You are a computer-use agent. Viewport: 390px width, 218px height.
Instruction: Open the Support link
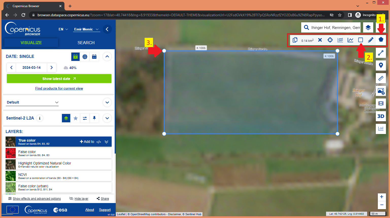105,210
